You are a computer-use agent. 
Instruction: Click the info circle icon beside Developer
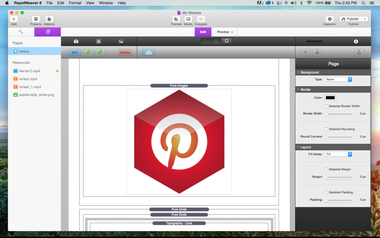click(x=356, y=42)
